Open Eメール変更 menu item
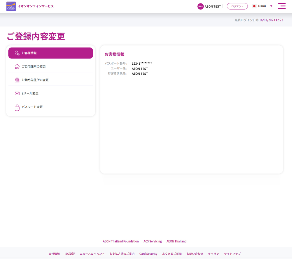Image resolution: width=292 pixels, height=259 pixels. coord(51,93)
